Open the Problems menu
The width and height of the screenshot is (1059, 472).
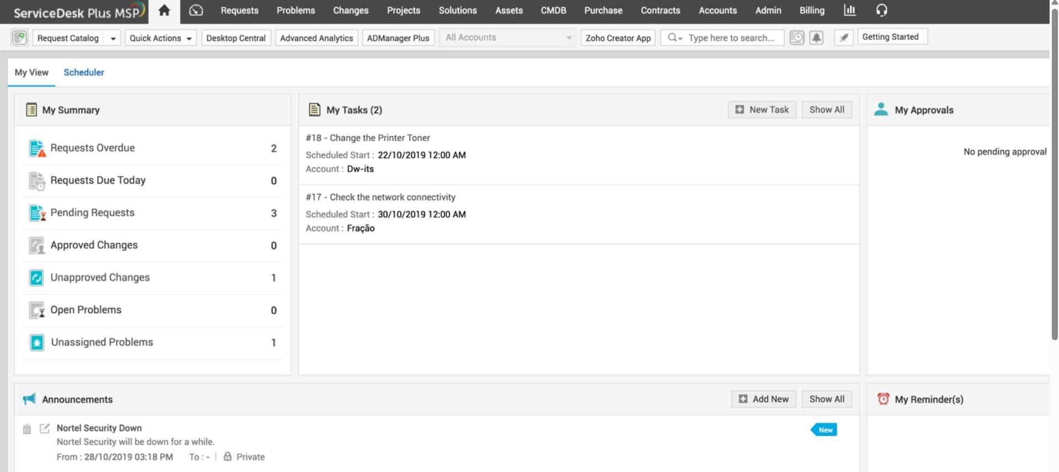pos(296,10)
